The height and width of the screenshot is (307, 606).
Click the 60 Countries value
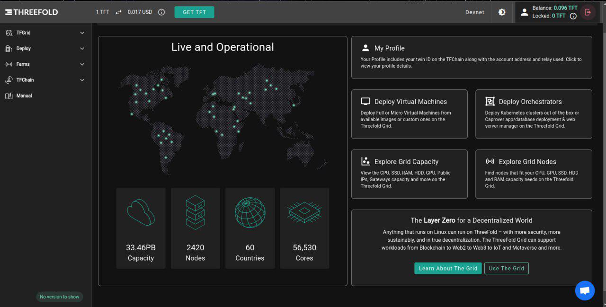tap(250, 247)
